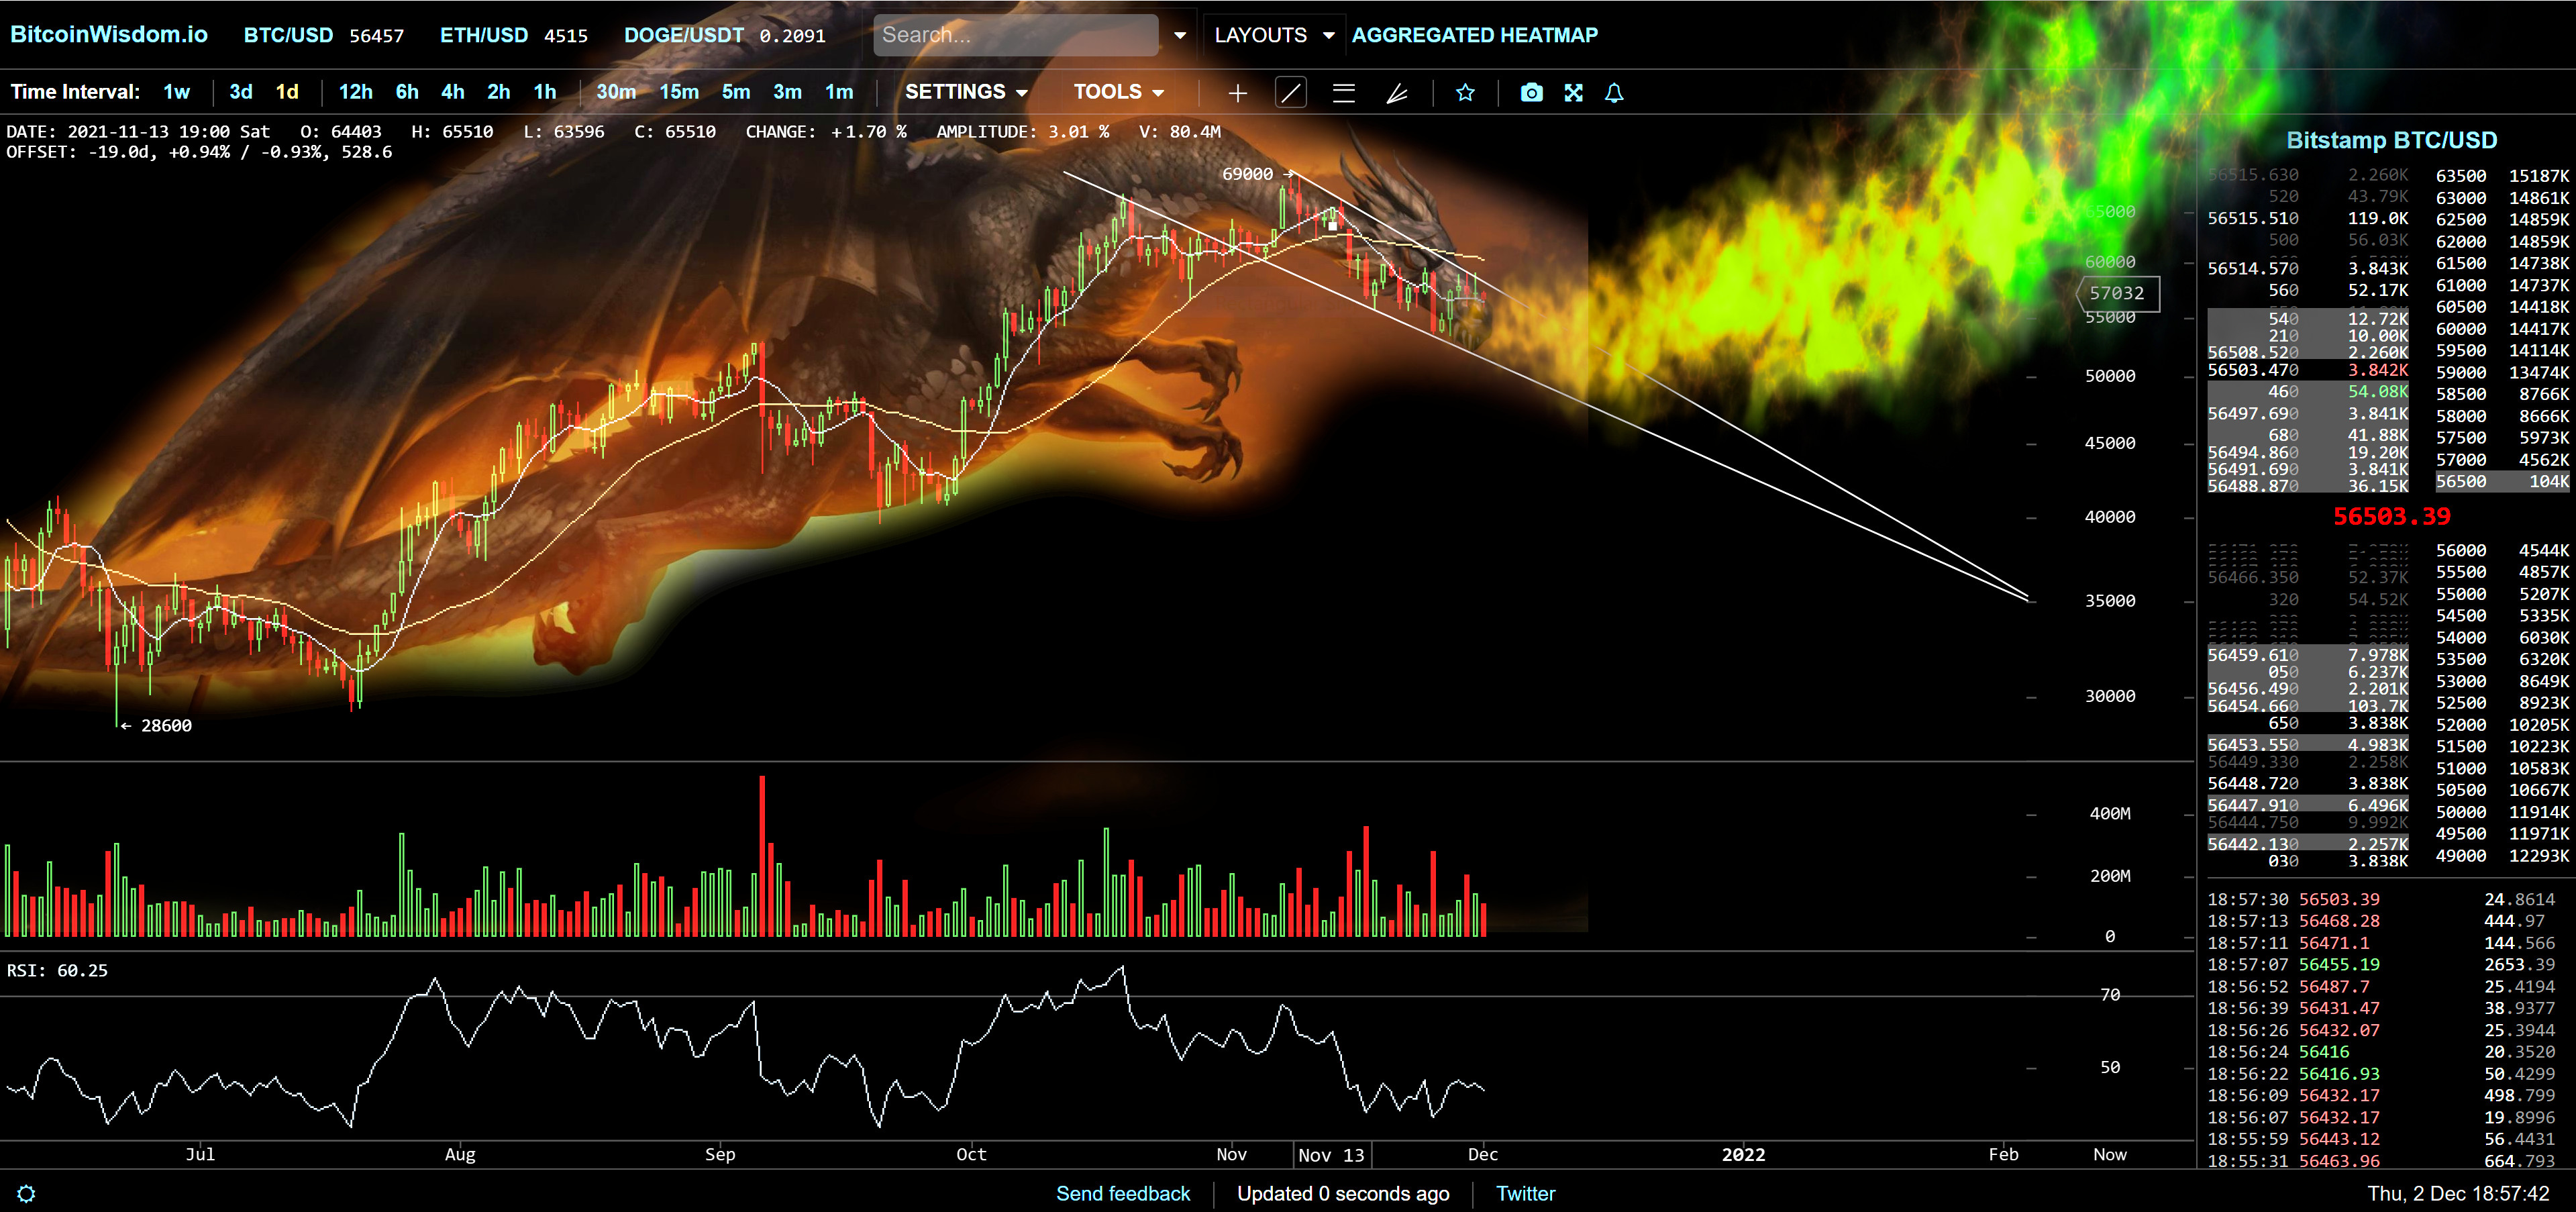Select the fan lines drawing tool
2576x1212 pixels.
[x=1397, y=93]
